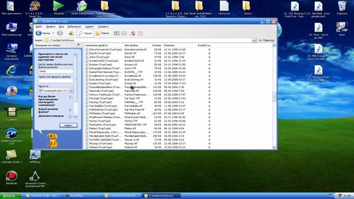
Task: Open the Вид menu
Action: click(x=61, y=27)
